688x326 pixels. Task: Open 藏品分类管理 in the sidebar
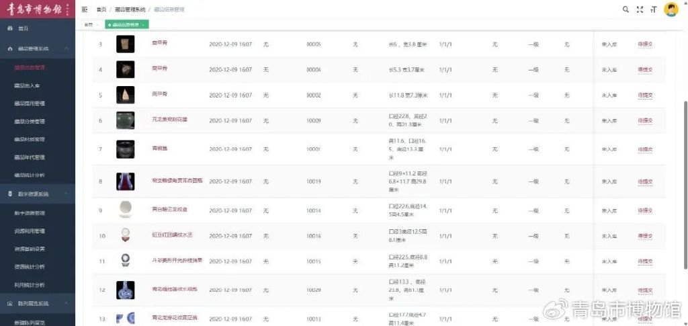(x=29, y=122)
